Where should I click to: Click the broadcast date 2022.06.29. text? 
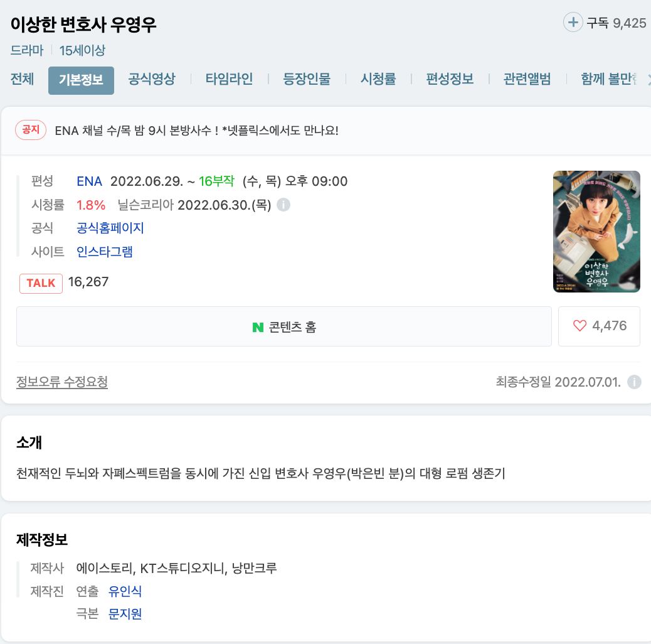click(x=147, y=181)
